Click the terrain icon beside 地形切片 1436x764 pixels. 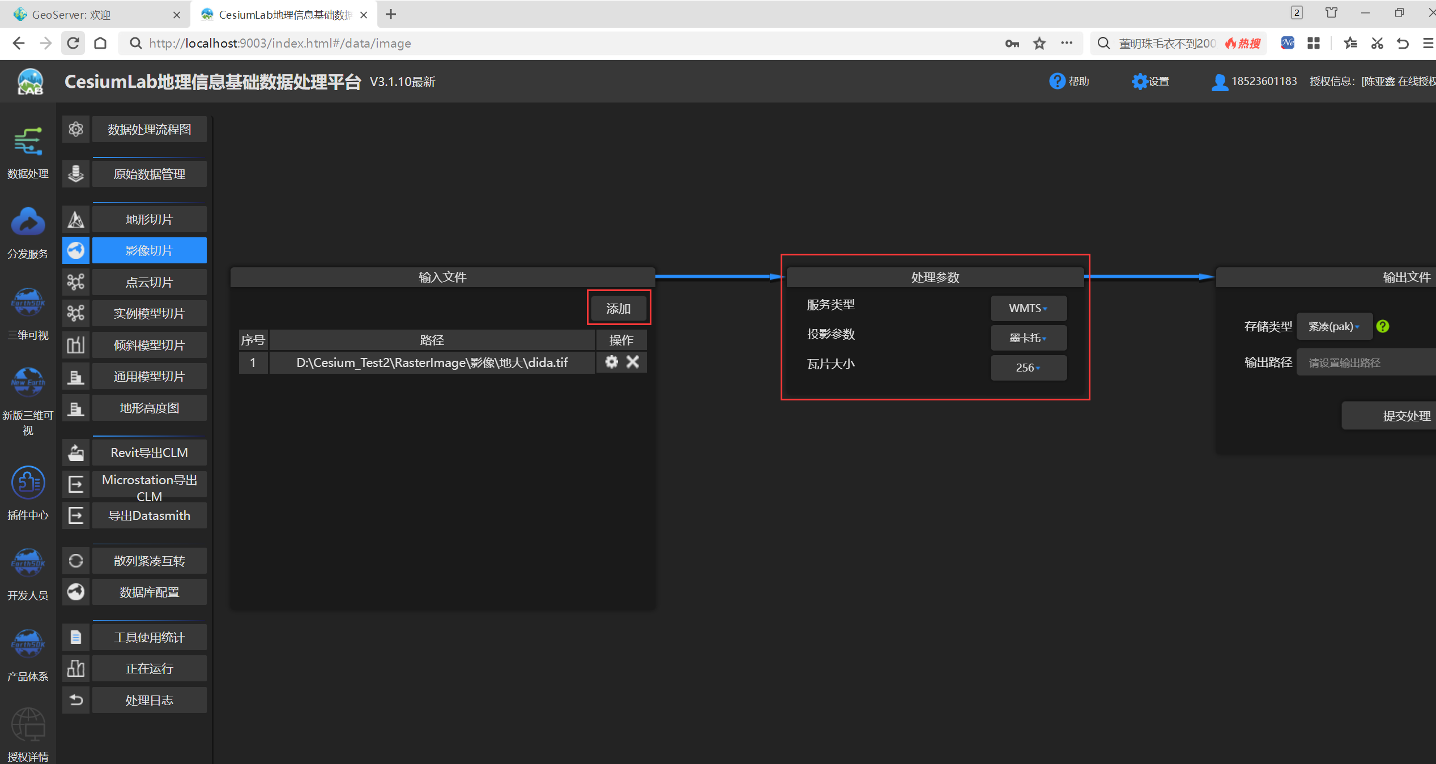76,219
